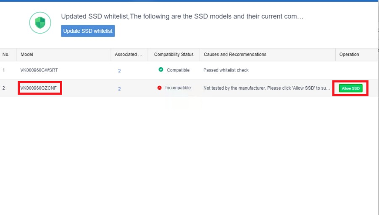Click the red Incompatible cross icon

[159, 88]
